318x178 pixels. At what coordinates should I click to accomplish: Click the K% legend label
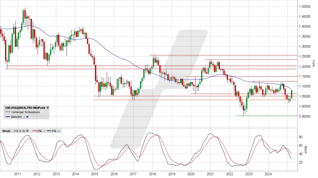54,131
